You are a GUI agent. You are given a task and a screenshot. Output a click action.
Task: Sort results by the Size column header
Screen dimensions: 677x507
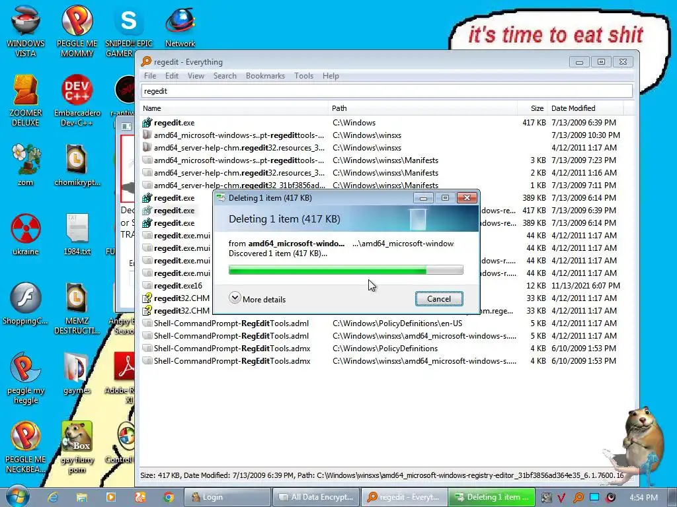pos(533,108)
